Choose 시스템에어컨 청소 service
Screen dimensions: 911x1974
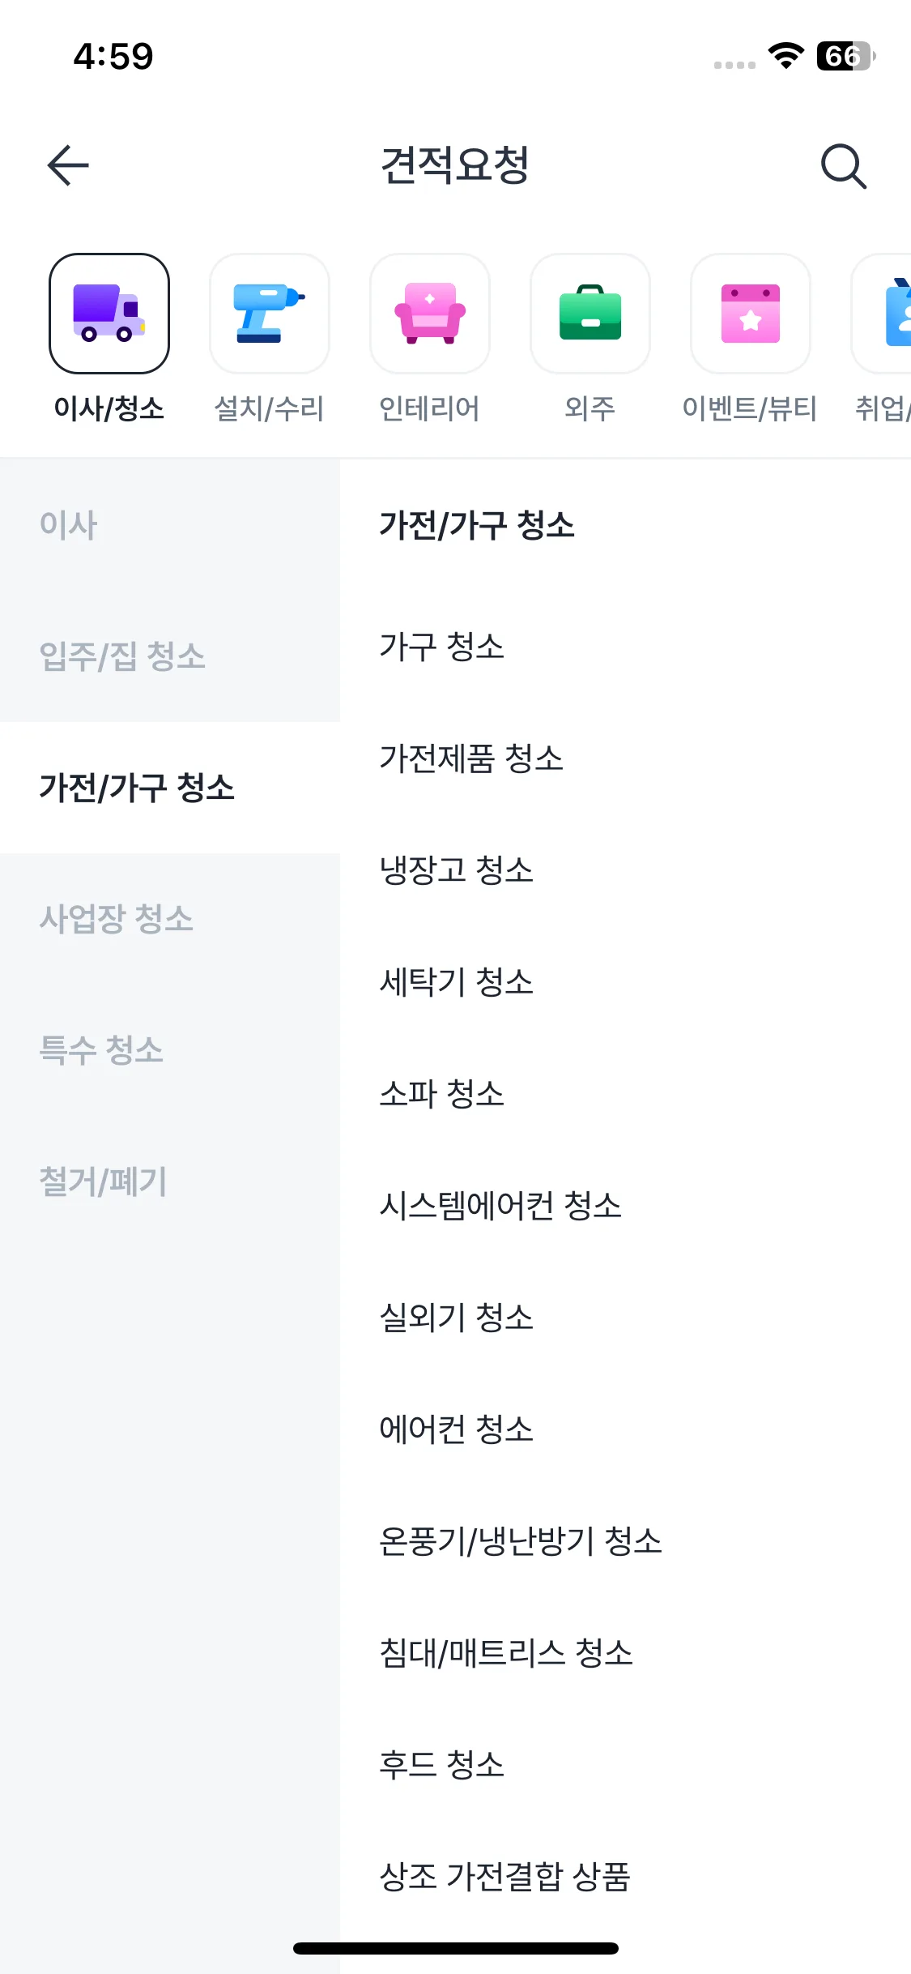(x=500, y=1206)
